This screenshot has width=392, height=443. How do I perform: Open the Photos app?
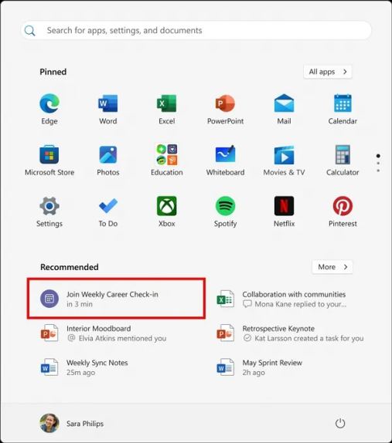[107, 161]
